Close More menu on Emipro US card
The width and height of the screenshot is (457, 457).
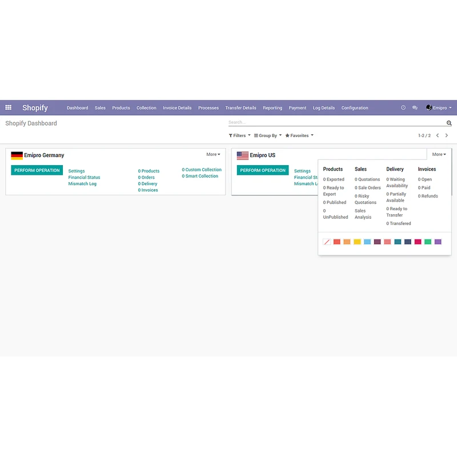click(439, 154)
